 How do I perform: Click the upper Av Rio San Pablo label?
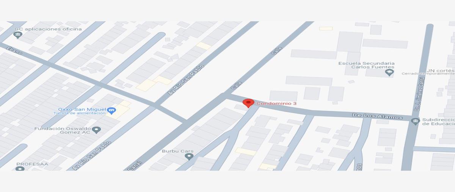click(186, 80)
